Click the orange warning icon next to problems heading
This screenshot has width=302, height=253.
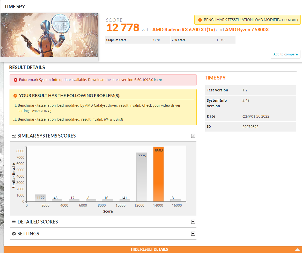point(15,96)
